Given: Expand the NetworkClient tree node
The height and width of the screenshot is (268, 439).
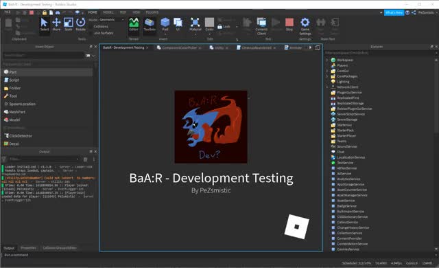Looking at the screenshot, I should click(327, 87).
